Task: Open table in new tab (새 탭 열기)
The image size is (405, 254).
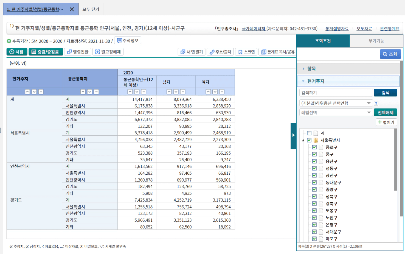Action: tap(192, 52)
